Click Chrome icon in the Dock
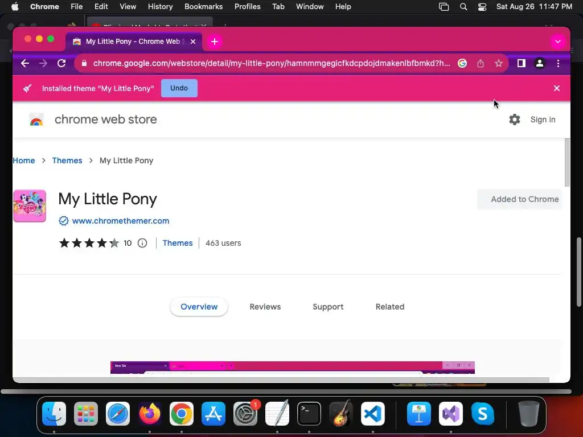The height and width of the screenshot is (437, 583). (182, 414)
